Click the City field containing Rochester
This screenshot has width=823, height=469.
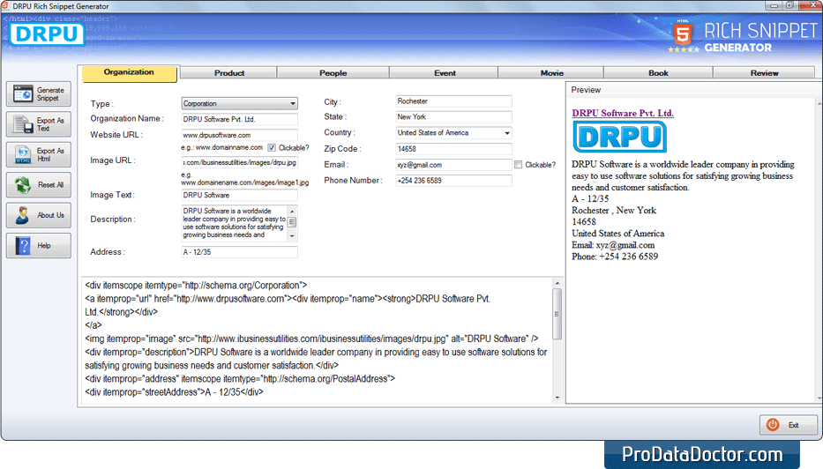453,101
